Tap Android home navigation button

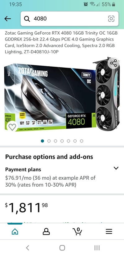click(x=62, y=248)
